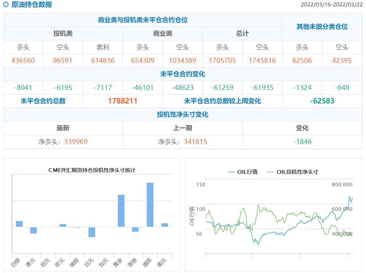This screenshot has width=366, height=273.
Task: Click the date range 2022/03/16-2022/03/22
Action: (331, 5)
